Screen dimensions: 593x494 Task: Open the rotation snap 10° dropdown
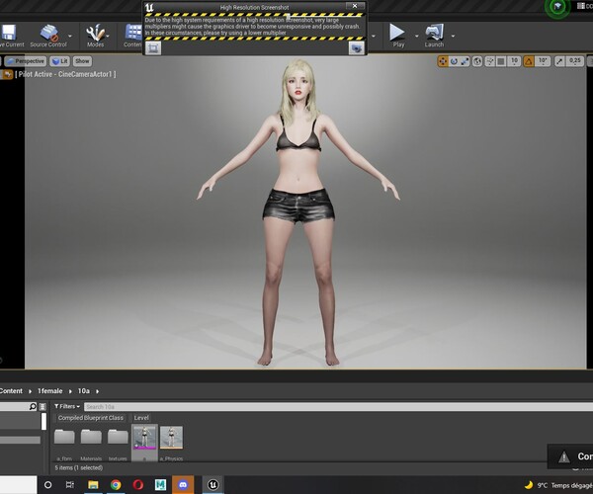click(543, 61)
